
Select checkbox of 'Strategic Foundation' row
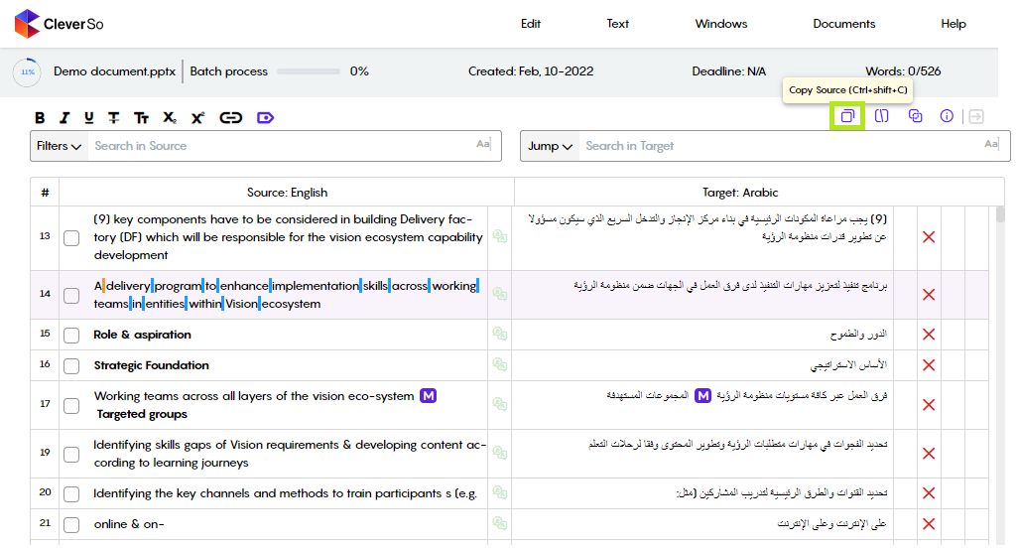(71, 365)
